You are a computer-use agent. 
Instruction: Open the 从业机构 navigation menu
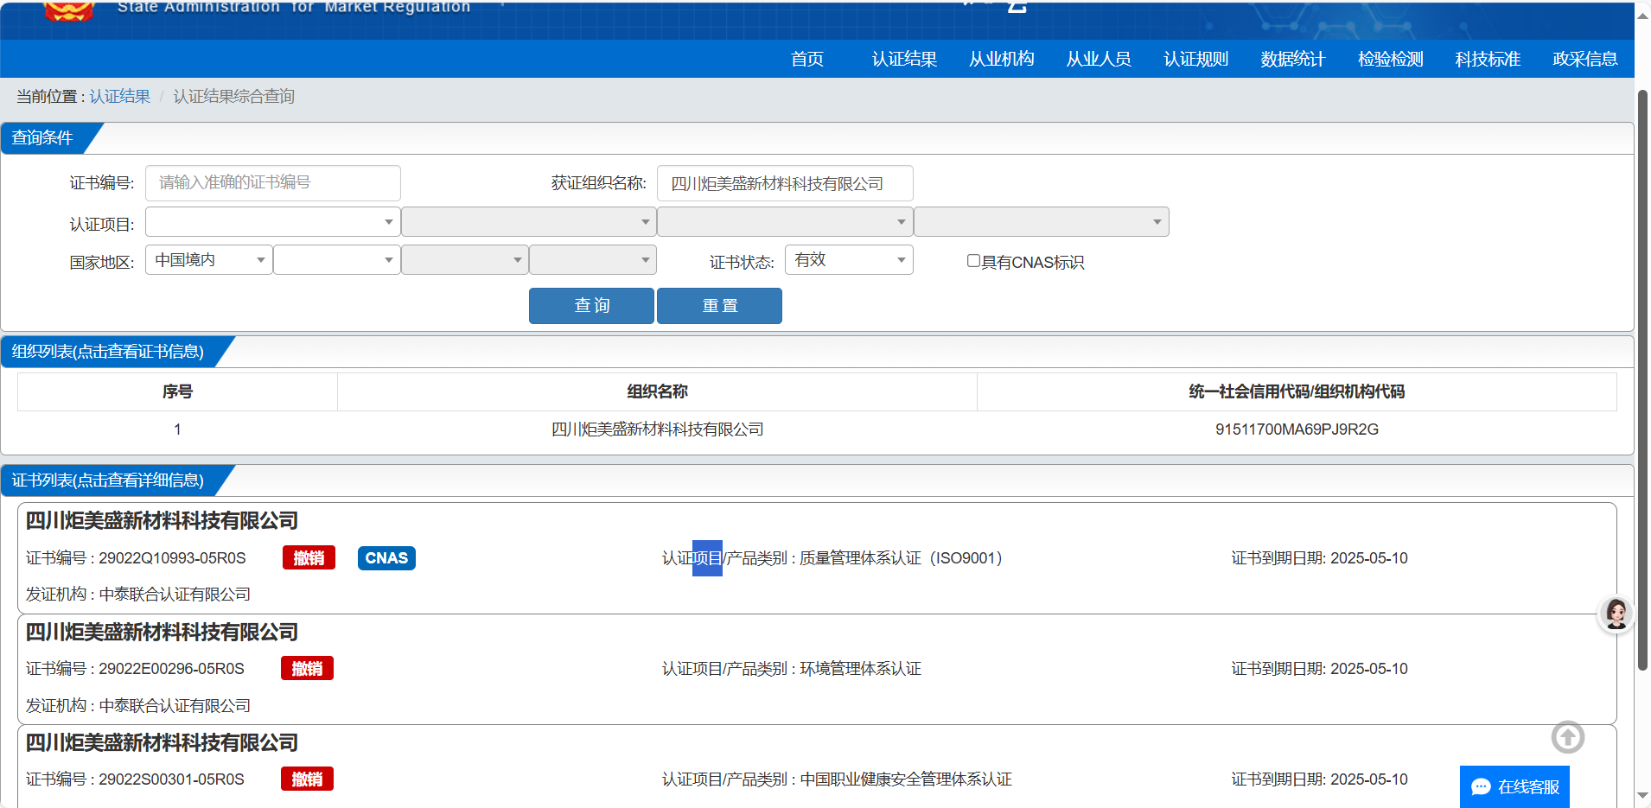click(1001, 59)
